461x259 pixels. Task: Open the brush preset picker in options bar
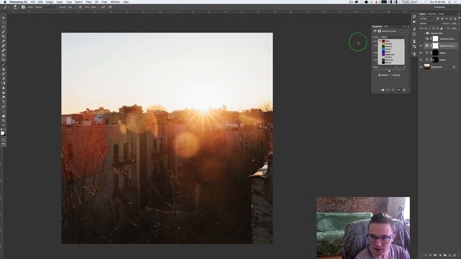tap(15, 7)
